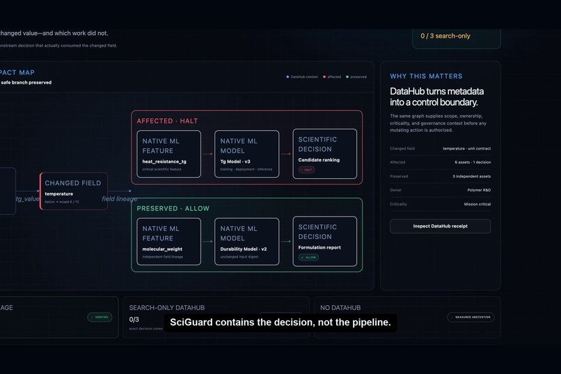
Task: Open the Tg Model - v3 card
Action: point(247,154)
